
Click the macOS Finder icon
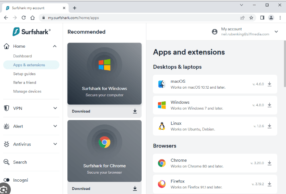pos(162,84)
